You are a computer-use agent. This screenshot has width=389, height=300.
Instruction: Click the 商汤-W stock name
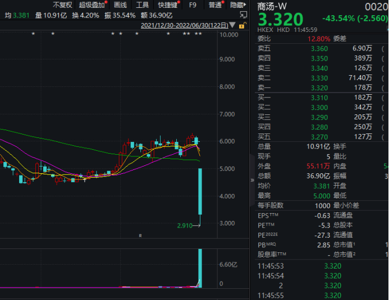272,6
